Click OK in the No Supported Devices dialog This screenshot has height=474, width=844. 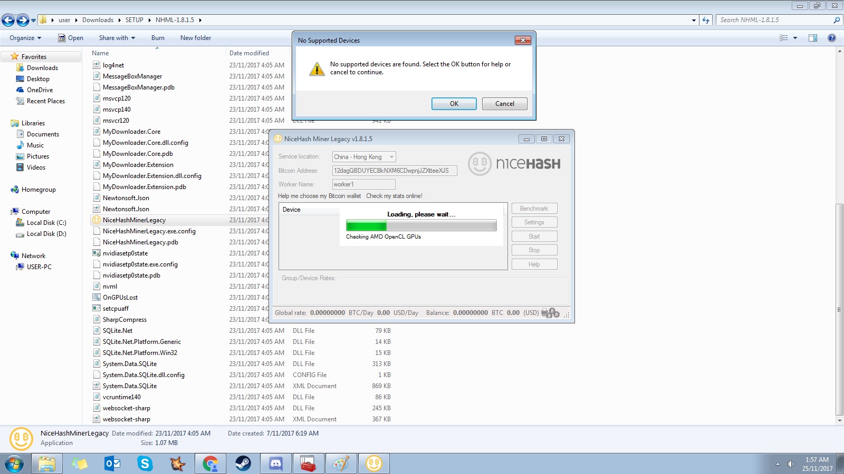pyautogui.click(x=454, y=103)
